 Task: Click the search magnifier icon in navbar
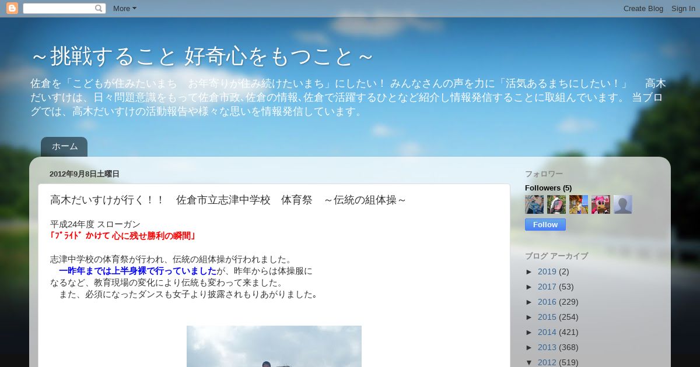click(99, 8)
